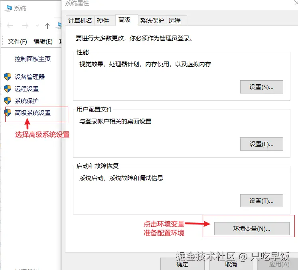Click the 取消 button
298x270 pixels.
231,264
